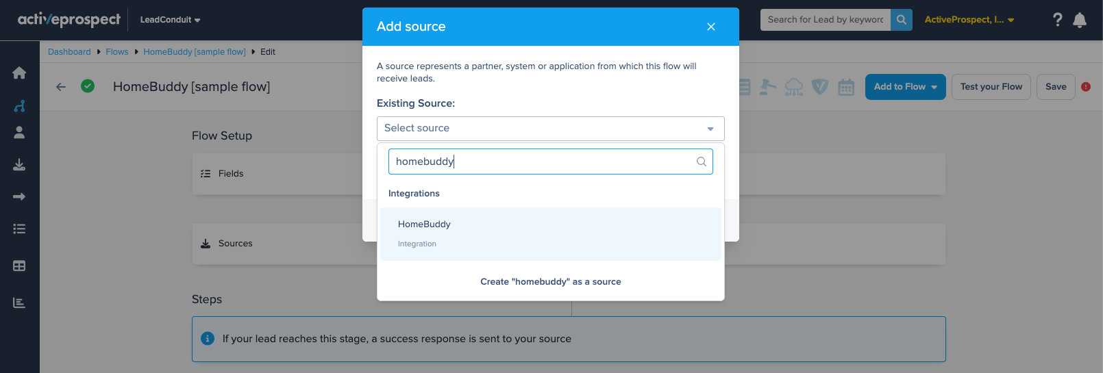
Task: Open the Add to Flow dropdown button
Action: coord(906,87)
